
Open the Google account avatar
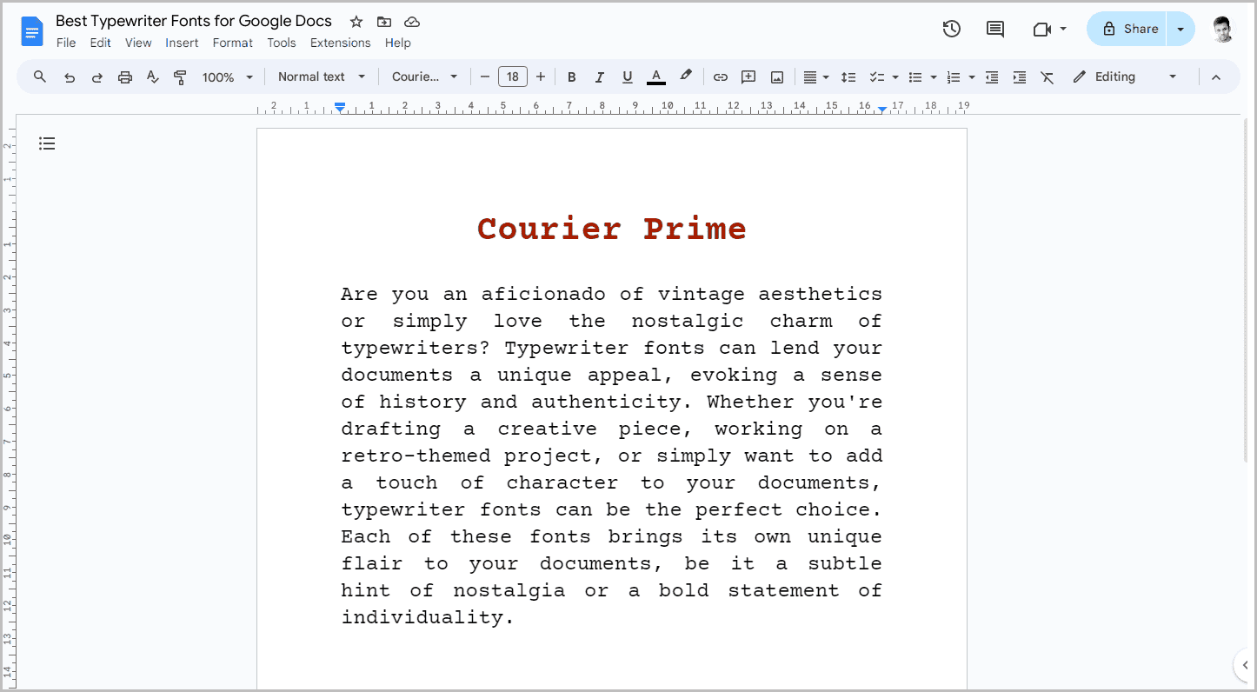[1222, 29]
